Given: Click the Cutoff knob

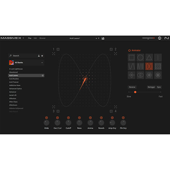Looking at the screenshot, I should pyautogui.click(x=68, y=123).
